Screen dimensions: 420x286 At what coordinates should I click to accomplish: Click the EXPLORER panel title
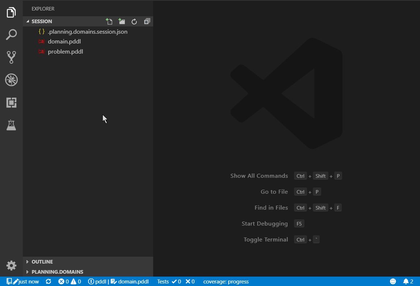pos(43,9)
